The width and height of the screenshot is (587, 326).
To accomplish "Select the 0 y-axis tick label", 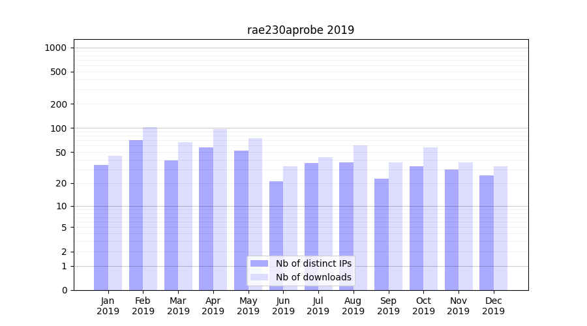I will tap(64, 290).
